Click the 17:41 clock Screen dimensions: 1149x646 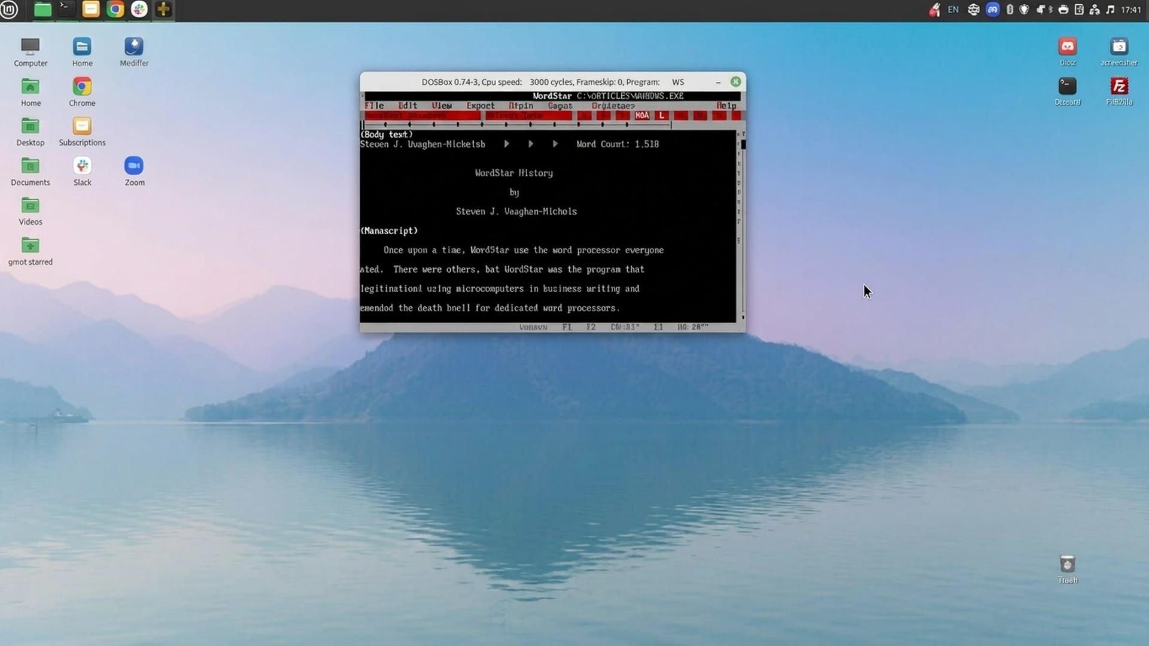1131,10
